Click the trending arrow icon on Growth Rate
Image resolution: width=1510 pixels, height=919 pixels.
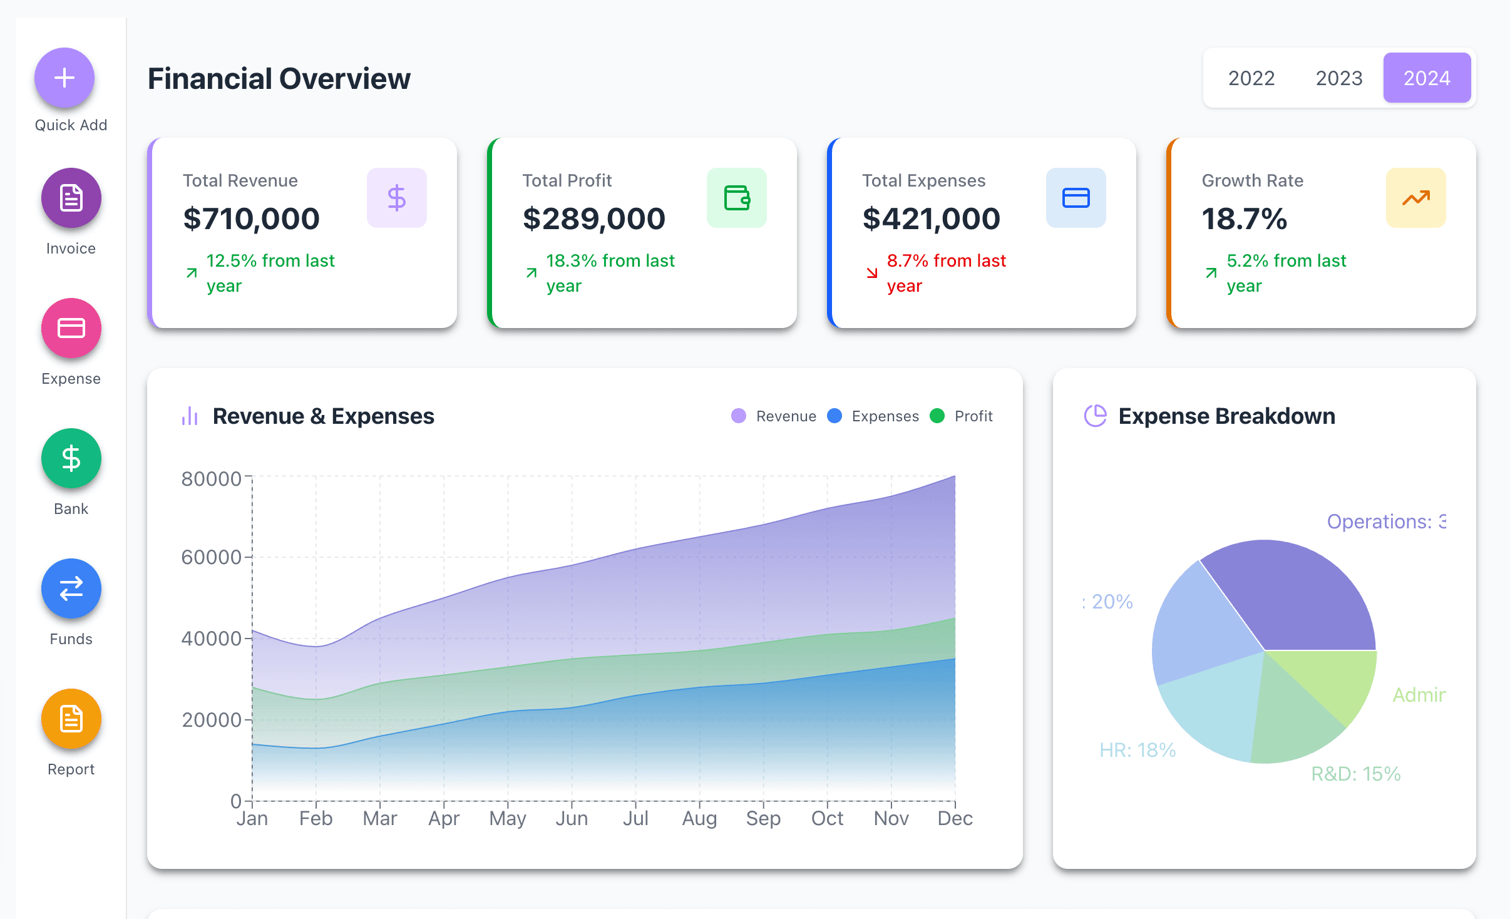[1415, 198]
